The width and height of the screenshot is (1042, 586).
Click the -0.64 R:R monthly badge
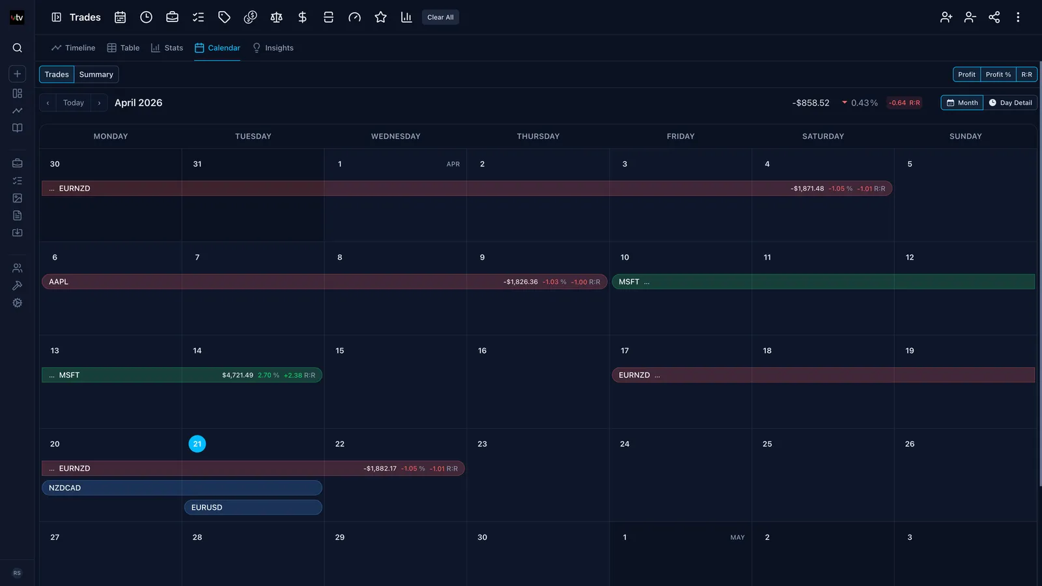tap(905, 103)
